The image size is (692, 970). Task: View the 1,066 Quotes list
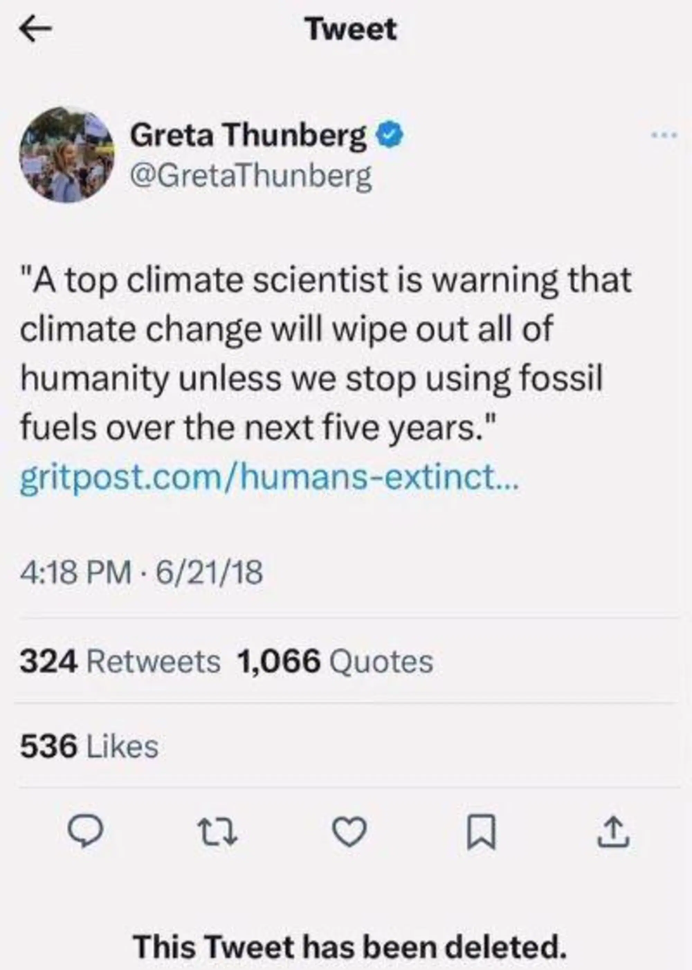(335, 661)
